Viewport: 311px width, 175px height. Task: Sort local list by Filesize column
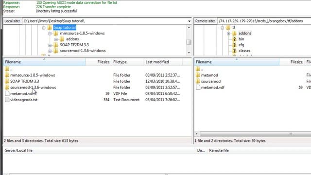[98, 62]
